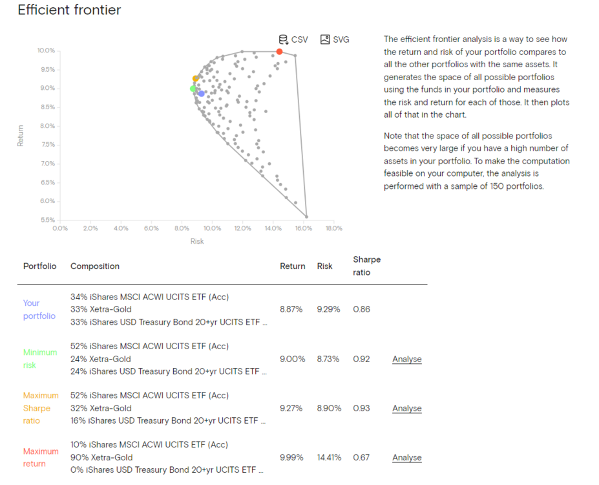
Task: Click the red maximum return dot
Action: tap(279, 52)
